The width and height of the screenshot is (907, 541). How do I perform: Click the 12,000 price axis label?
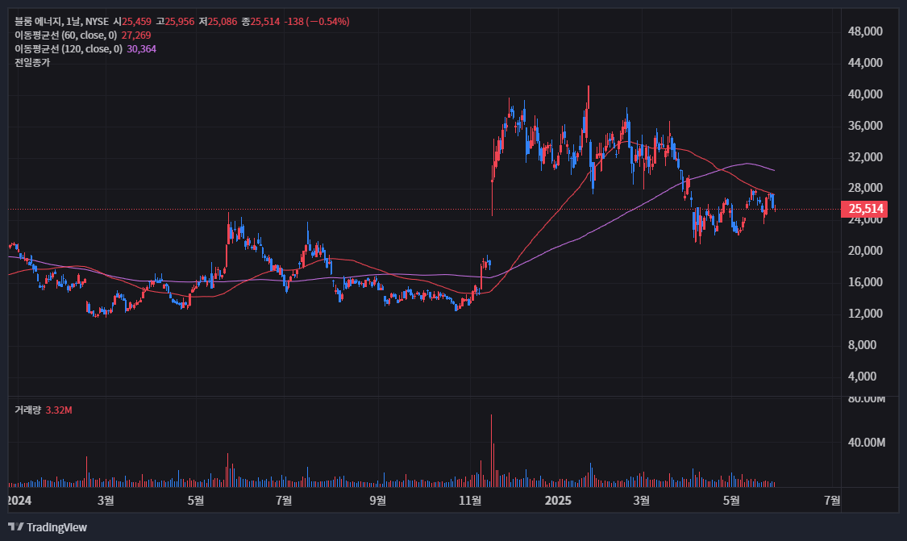tap(865, 313)
